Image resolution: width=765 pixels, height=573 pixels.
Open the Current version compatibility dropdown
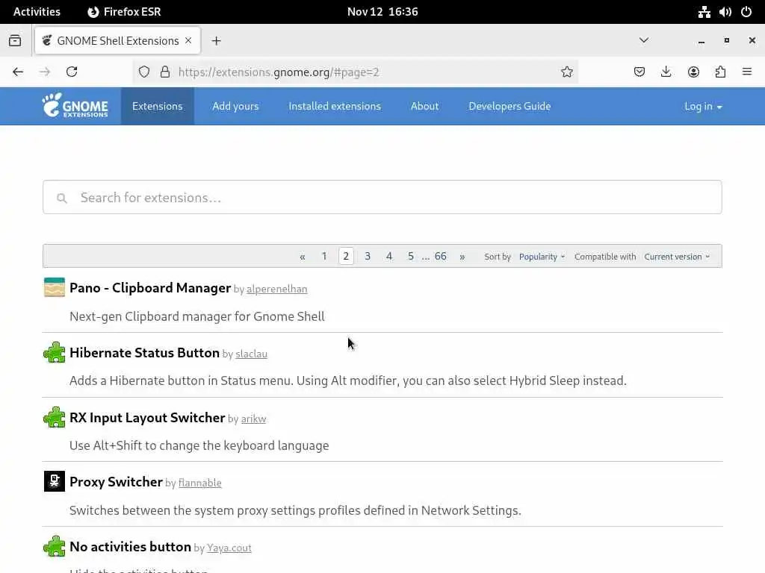point(677,257)
